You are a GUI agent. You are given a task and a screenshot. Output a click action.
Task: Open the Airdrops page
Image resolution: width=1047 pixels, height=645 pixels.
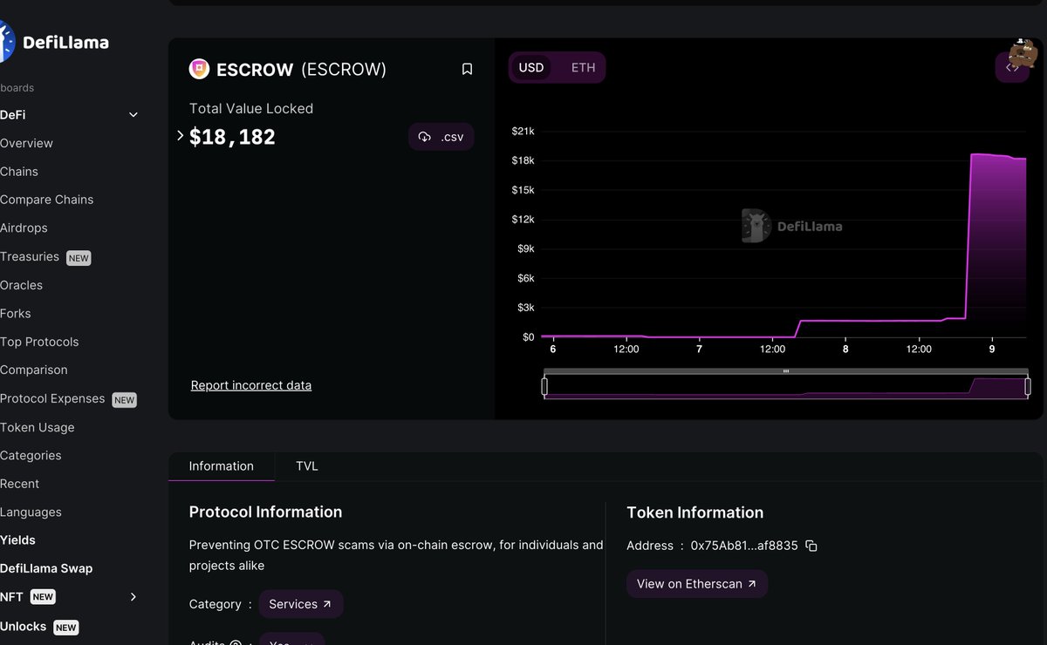click(24, 227)
